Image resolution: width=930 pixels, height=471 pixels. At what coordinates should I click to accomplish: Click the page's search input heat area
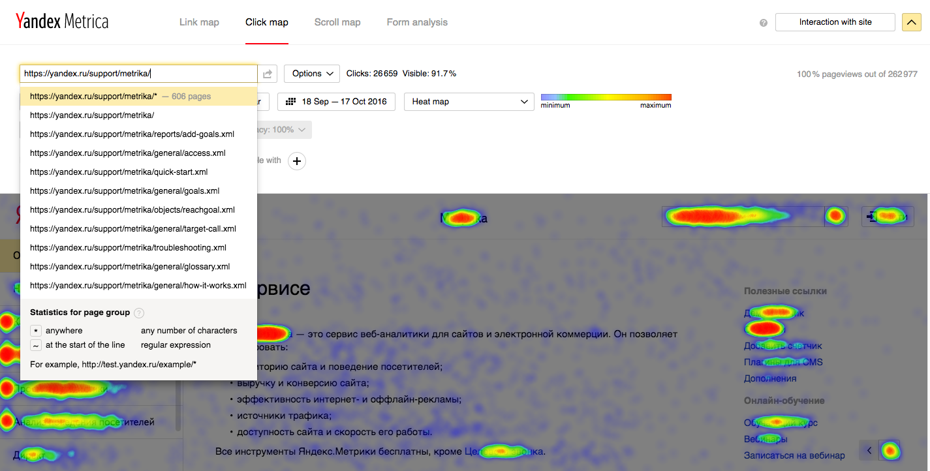(x=743, y=216)
